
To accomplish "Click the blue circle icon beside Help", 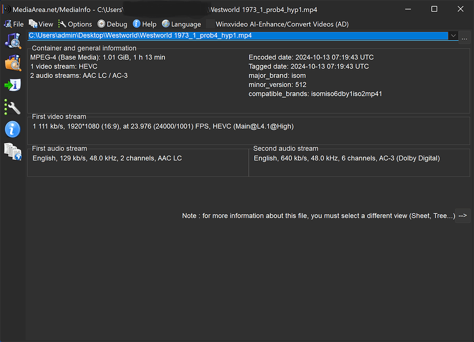I will coord(136,24).
